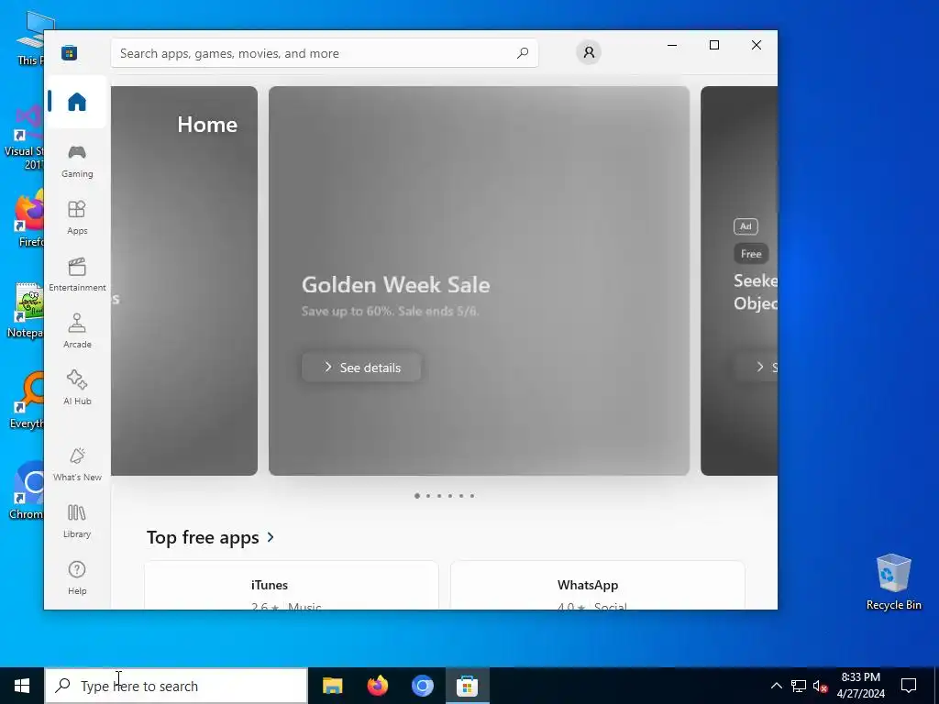Select the Visual Studio desktop shortcut
The width and height of the screenshot is (939, 704).
click(24, 137)
